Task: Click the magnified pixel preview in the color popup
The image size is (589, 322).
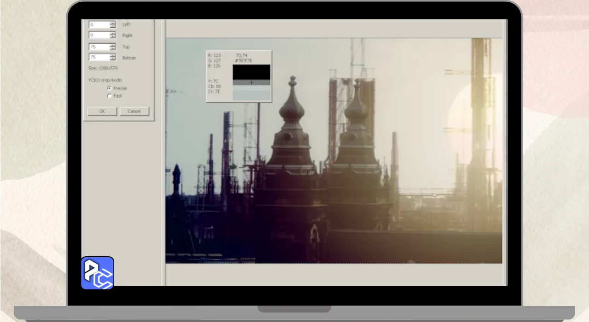Action: [251, 82]
